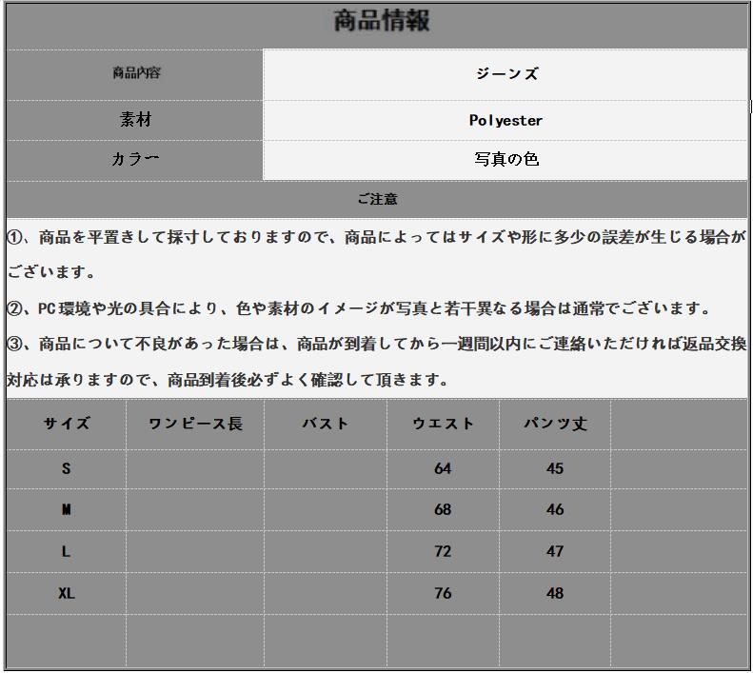Screen dimensions: 753x673
Task: Click the ワンピース長 column header
Action: pos(195,424)
